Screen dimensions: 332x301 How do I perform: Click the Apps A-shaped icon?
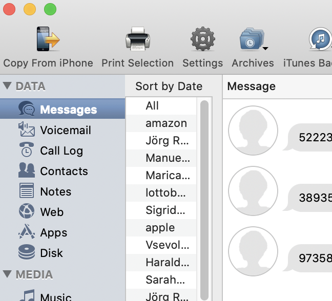pyautogui.click(x=27, y=231)
